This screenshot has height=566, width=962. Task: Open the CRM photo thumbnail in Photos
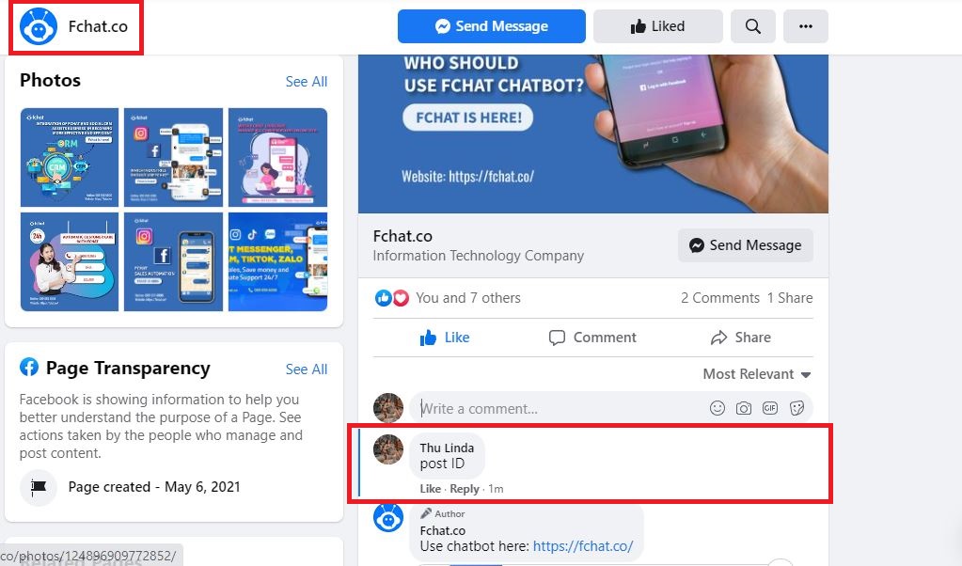click(70, 158)
